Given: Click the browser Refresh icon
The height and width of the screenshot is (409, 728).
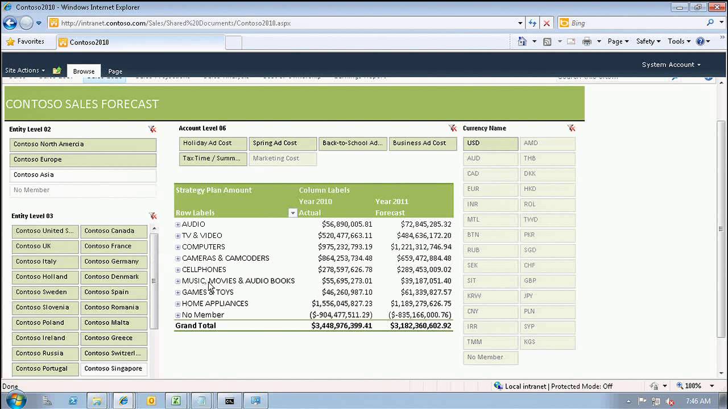Looking at the screenshot, I should coord(532,23).
